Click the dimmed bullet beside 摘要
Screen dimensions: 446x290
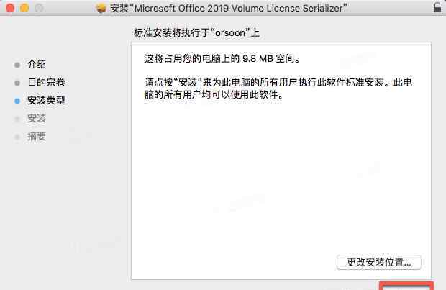[17, 137]
